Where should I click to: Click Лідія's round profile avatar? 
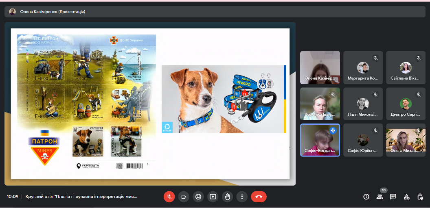click(363, 104)
